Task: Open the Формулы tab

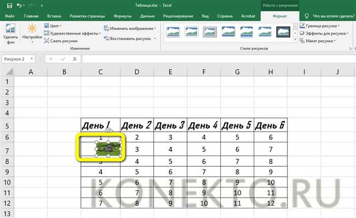Action: 123,16
